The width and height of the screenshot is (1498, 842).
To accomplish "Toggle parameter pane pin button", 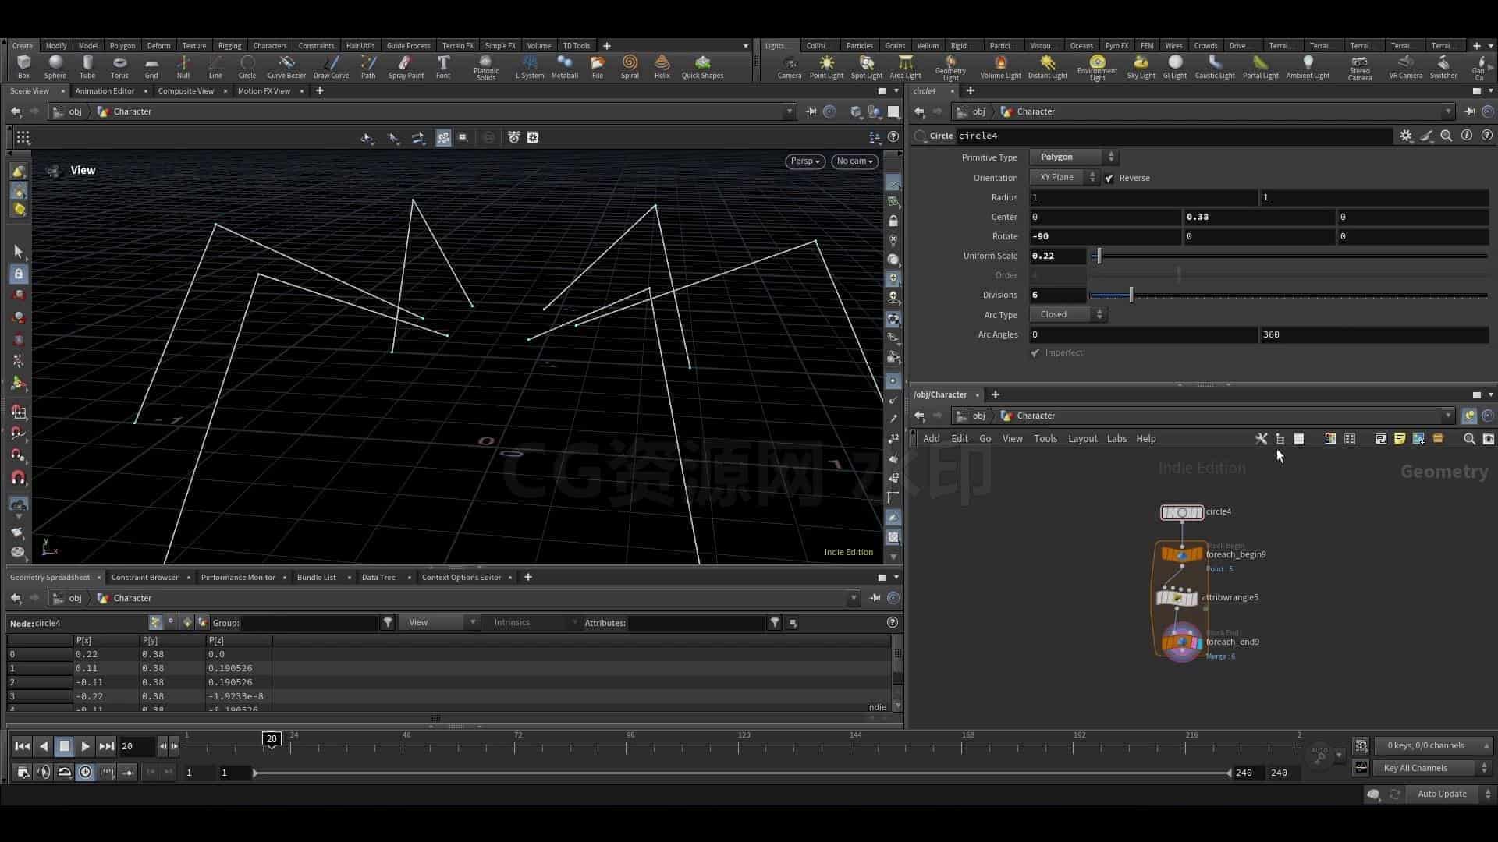I will pos(1469,111).
